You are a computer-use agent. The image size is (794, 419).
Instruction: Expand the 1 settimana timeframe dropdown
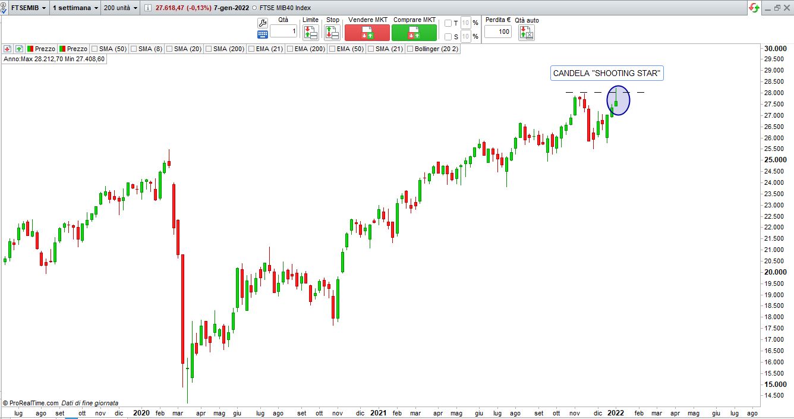pos(75,8)
